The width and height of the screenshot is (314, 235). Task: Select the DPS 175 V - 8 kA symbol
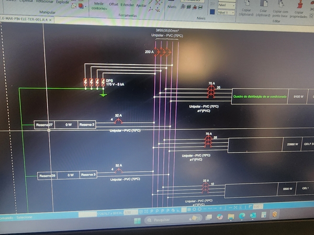pyautogui.click(x=94, y=82)
